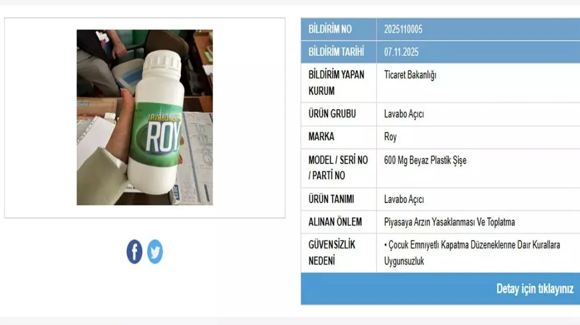
Task: Select the brand value 'Roy'
Action: tap(390, 137)
